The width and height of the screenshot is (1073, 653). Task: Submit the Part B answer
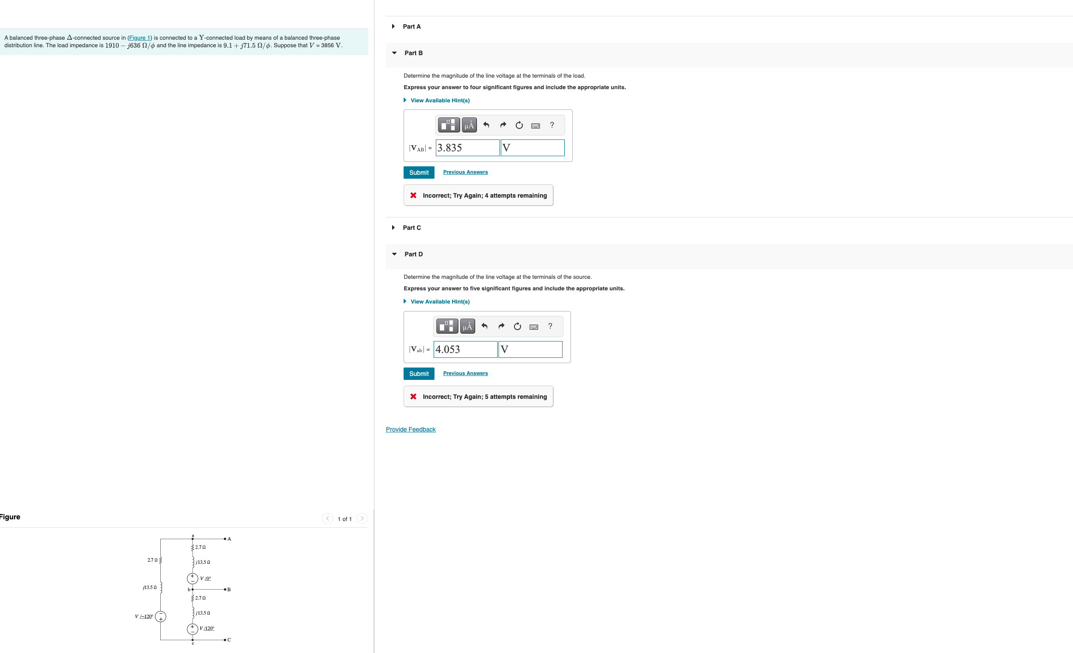pyautogui.click(x=419, y=173)
